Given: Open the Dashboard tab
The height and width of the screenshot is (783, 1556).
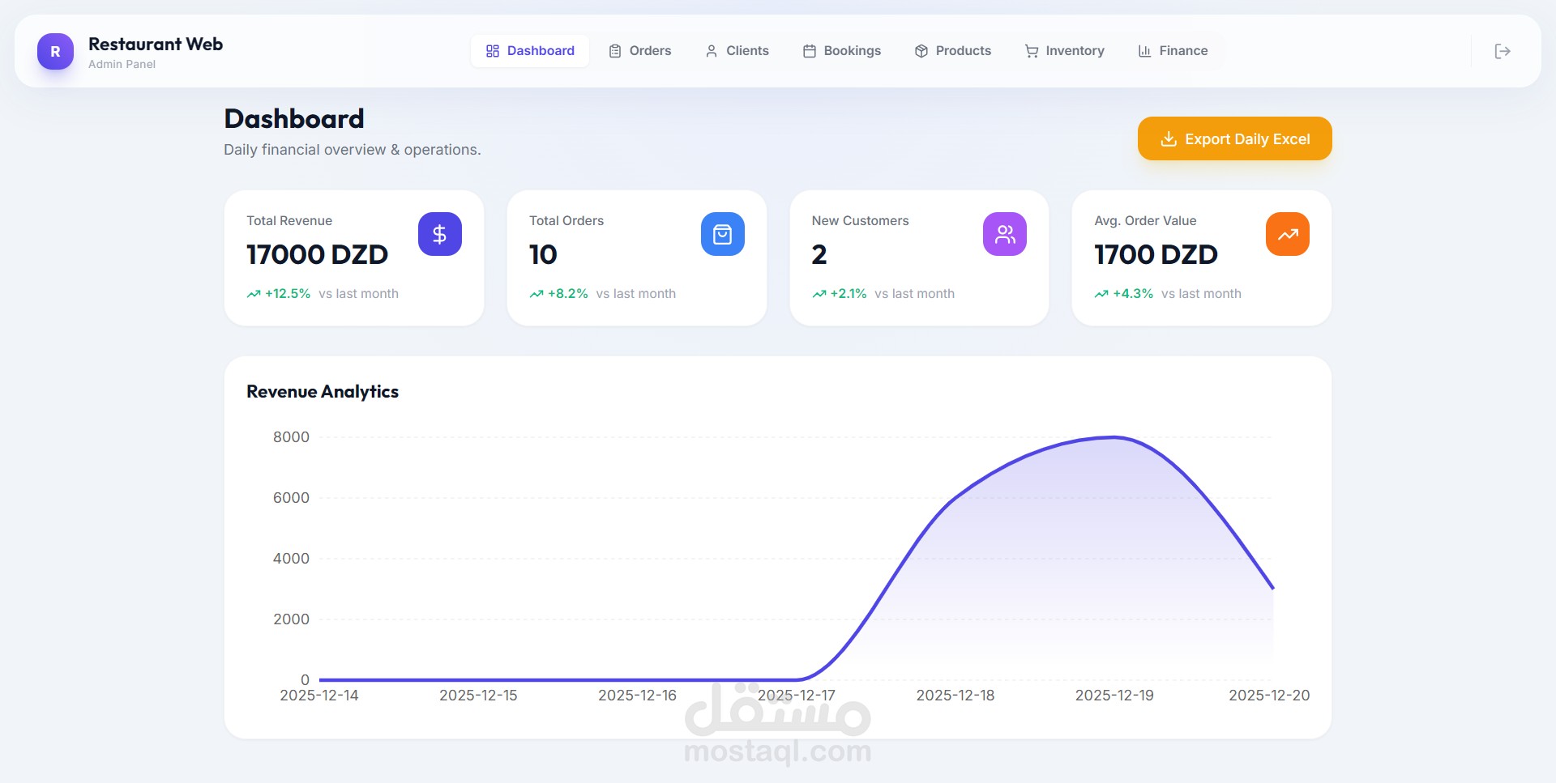Looking at the screenshot, I should point(530,51).
